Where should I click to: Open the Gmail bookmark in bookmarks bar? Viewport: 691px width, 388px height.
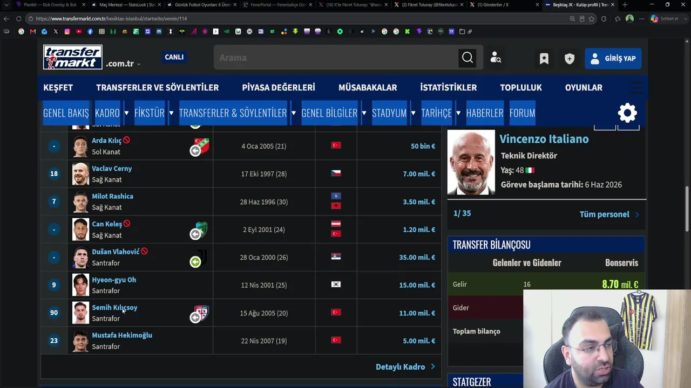[33, 32]
